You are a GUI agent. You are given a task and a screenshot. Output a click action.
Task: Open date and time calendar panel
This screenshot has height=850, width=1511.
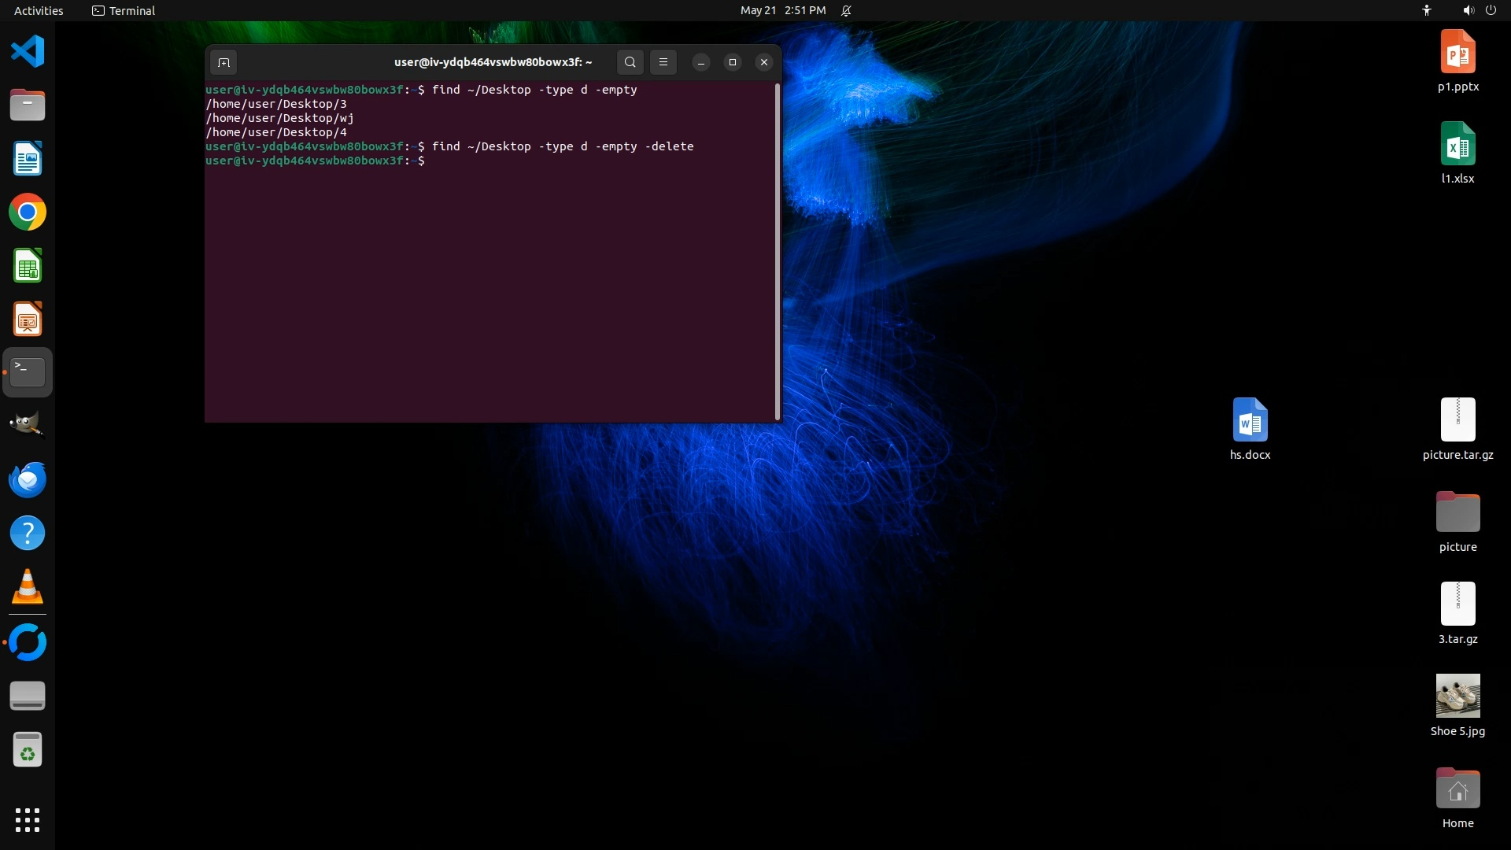[x=782, y=10]
